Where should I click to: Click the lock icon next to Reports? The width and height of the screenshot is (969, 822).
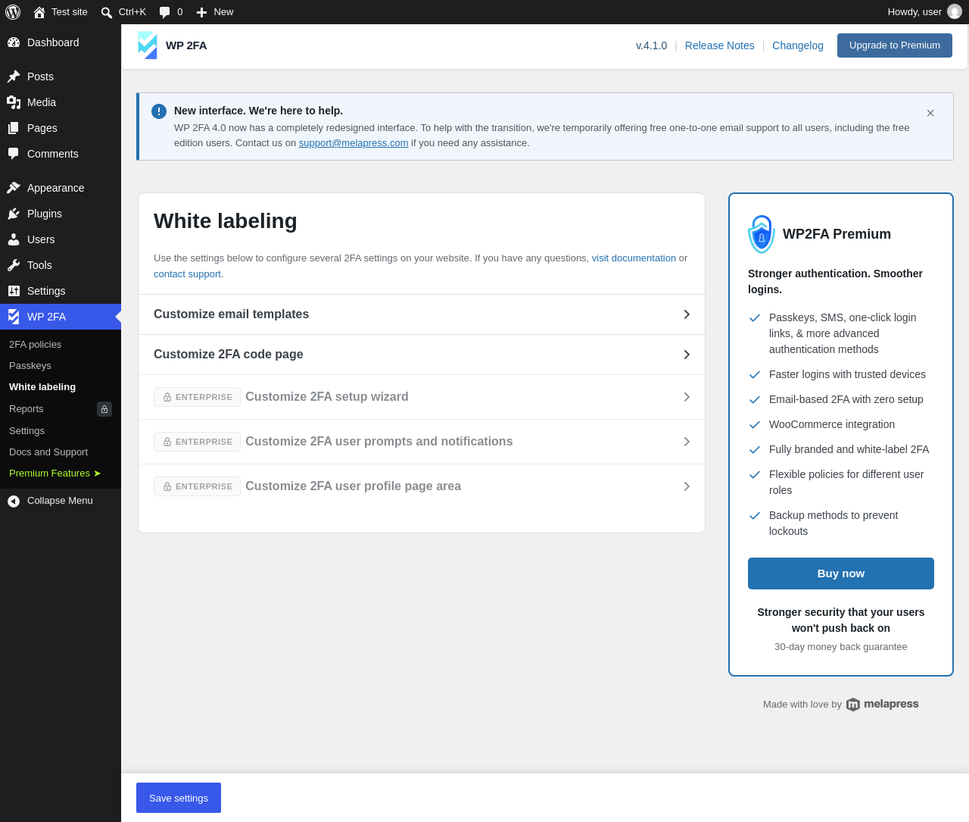click(104, 409)
